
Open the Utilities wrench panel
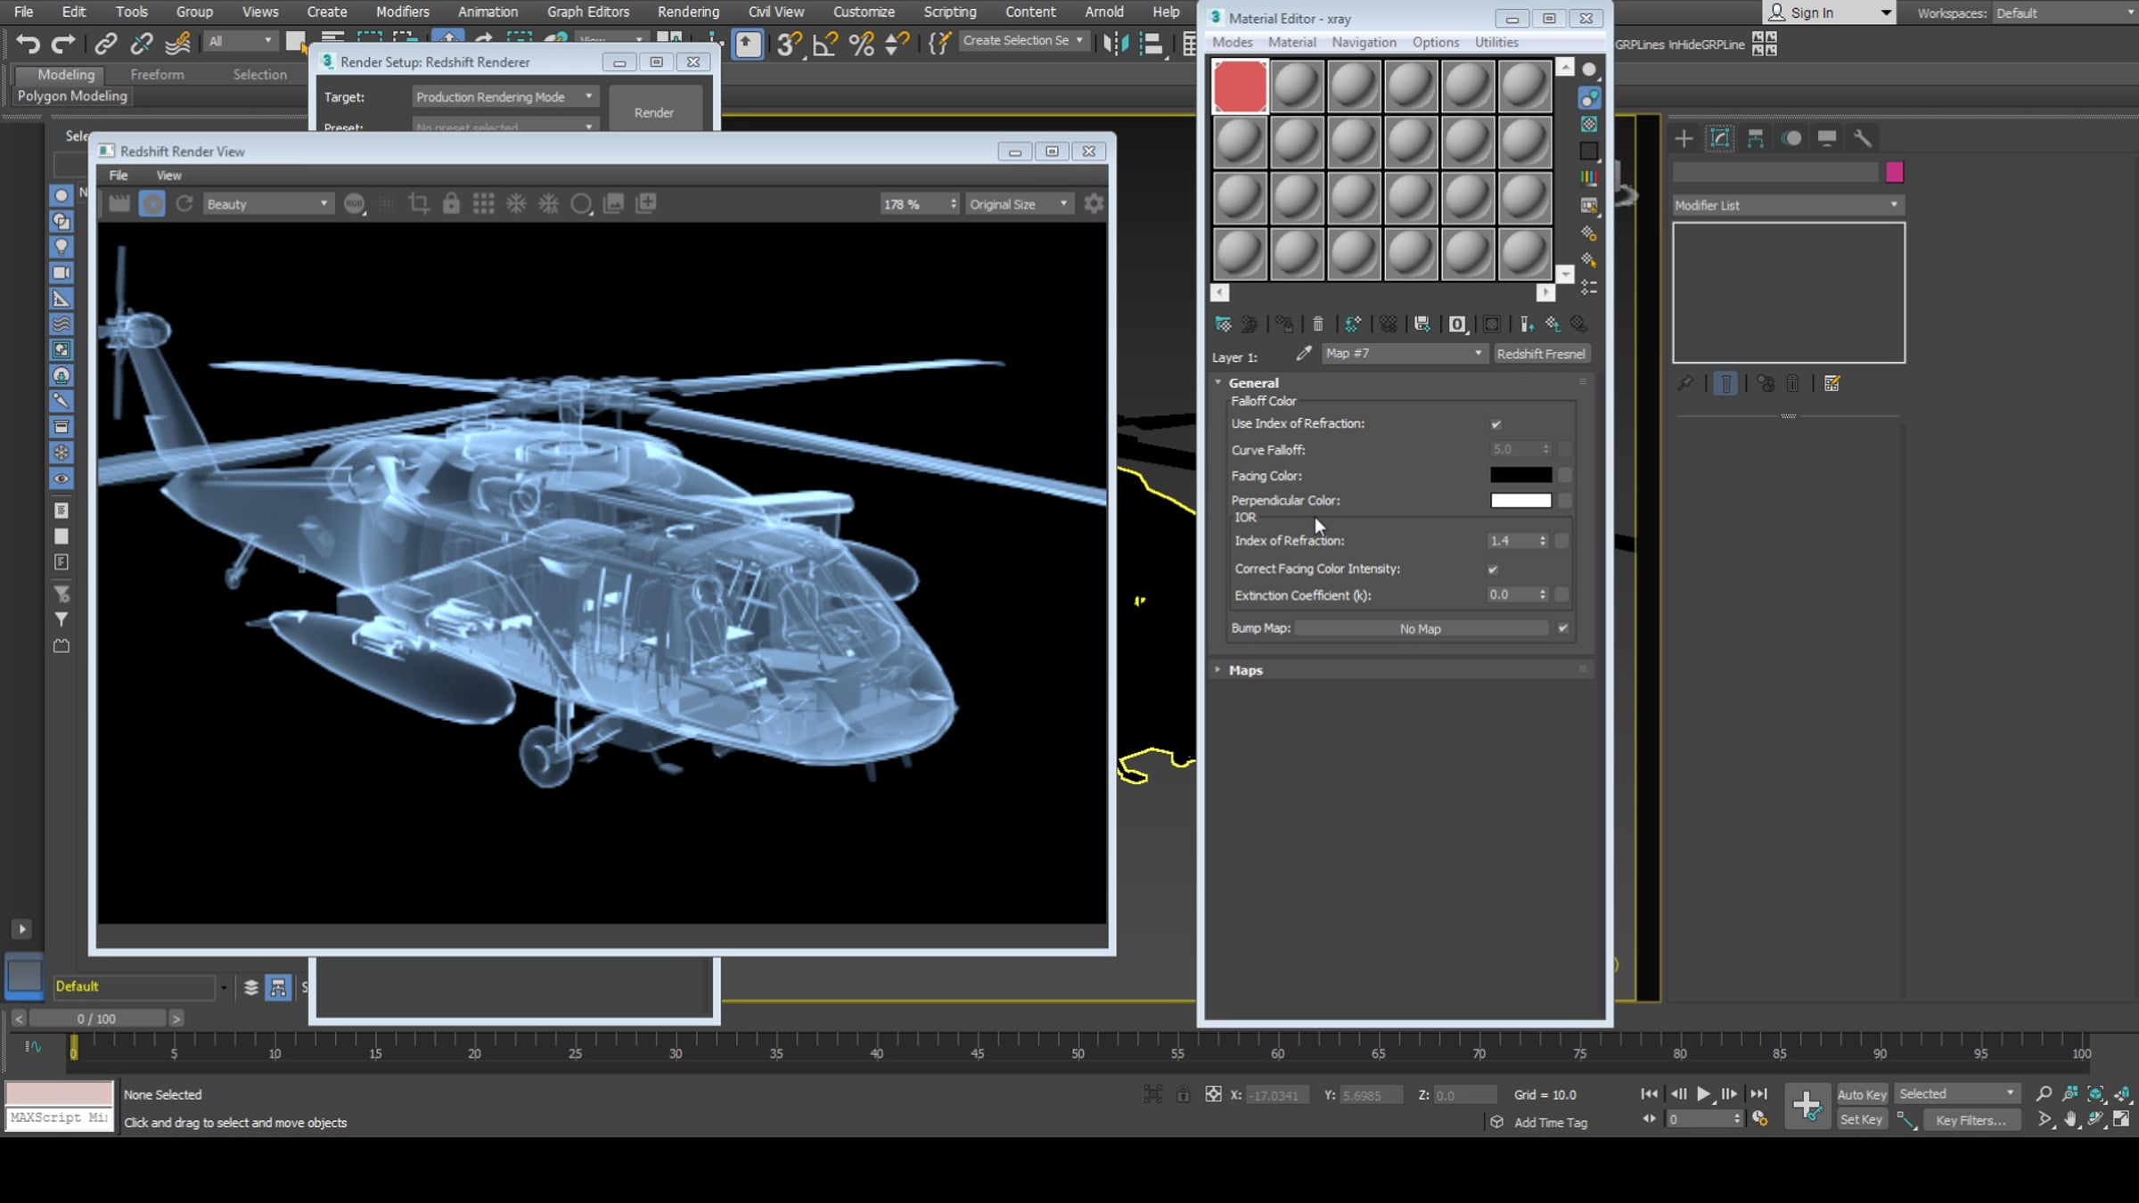tap(1863, 138)
